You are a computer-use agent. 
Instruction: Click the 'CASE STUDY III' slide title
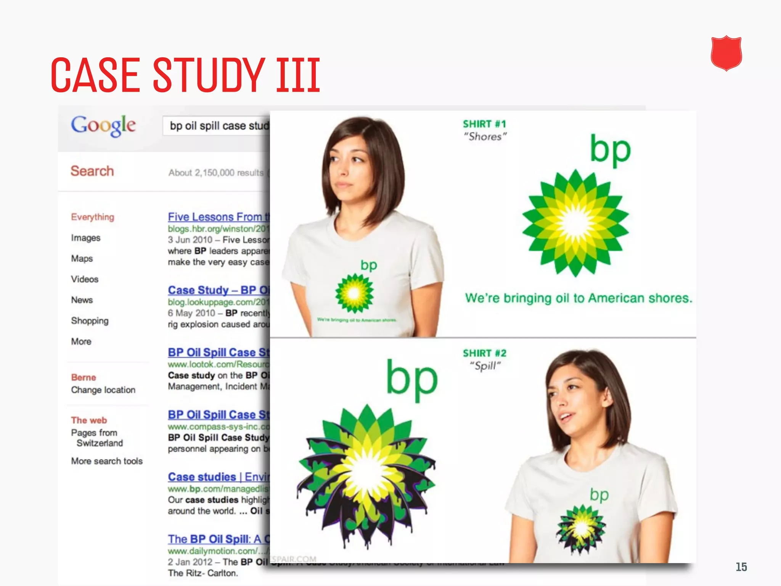[185, 75]
